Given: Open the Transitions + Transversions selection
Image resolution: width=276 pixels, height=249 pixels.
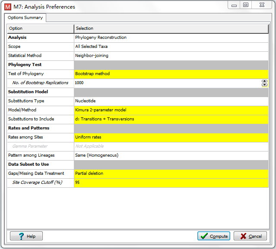Looking at the screenshot, I should [171, 119].
